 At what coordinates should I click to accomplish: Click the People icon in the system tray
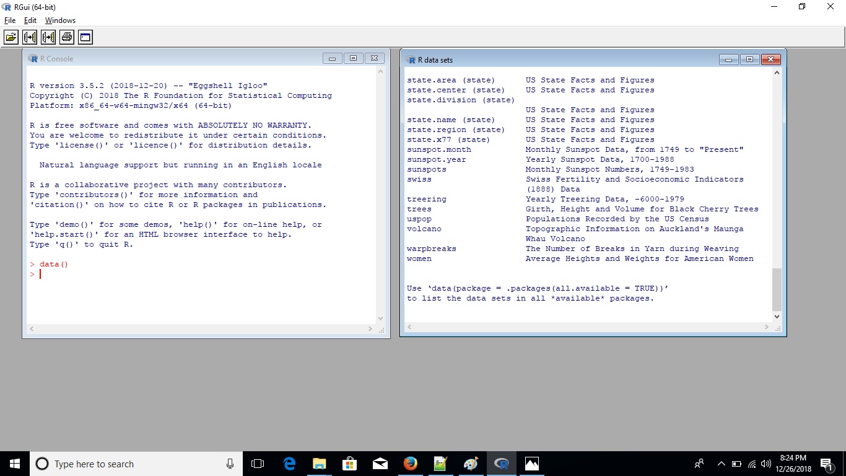click(x=699, y=464)
